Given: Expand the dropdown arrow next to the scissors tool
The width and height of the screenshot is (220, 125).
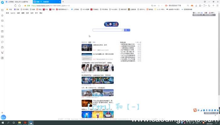Looking at the screenshot, I should [202, 6].
